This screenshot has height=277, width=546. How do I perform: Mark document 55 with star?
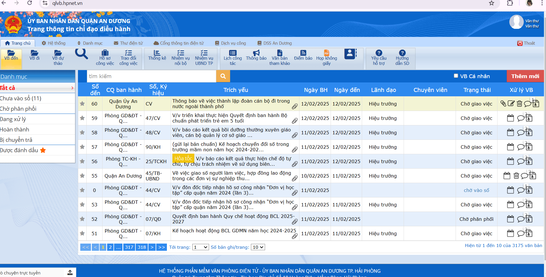coord(82,176)
